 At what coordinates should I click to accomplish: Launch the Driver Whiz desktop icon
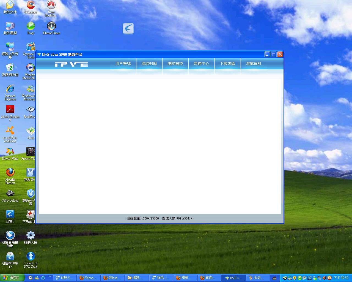10,154
